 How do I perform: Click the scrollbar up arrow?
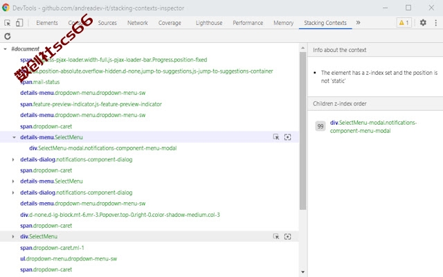[303, 48]
